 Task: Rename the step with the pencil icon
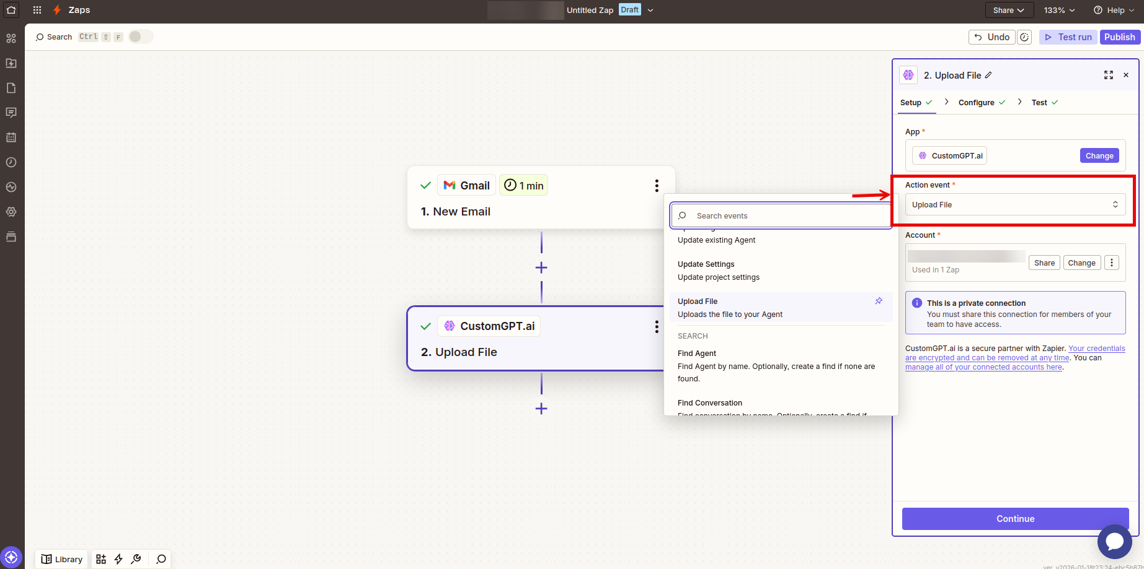click(x=988, y=75)
